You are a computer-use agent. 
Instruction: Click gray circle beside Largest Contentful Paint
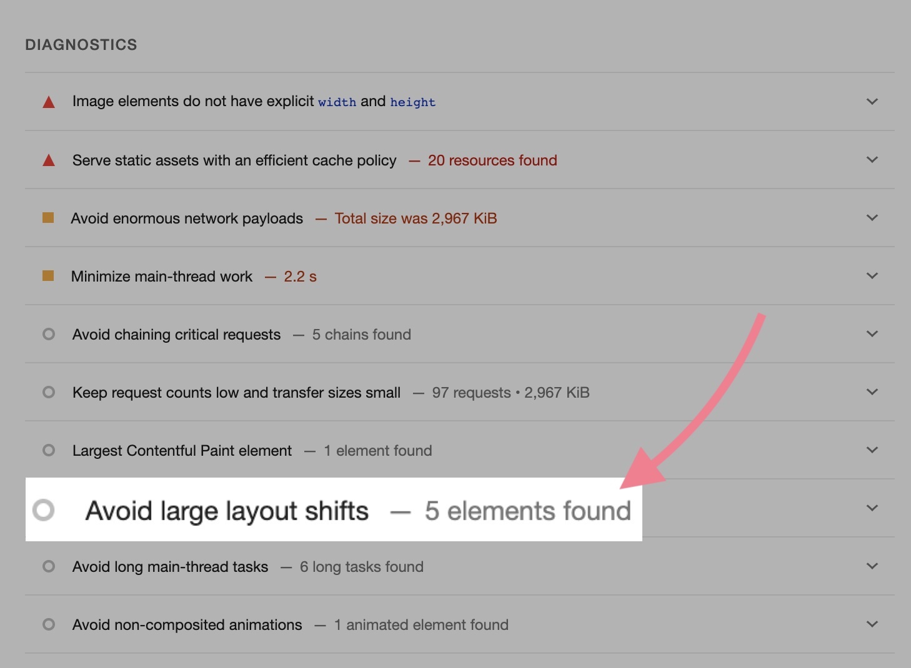(49, 450)
